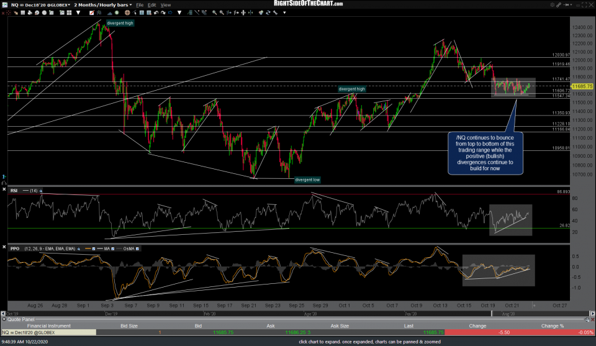
Task: Click the 12030.97 price level label
Action: point(561,55)
